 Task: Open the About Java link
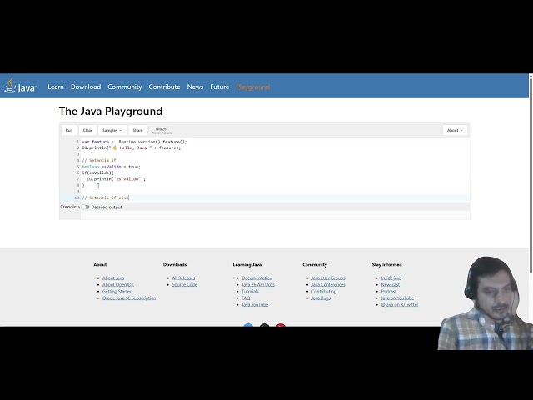(x=113, y=277)
